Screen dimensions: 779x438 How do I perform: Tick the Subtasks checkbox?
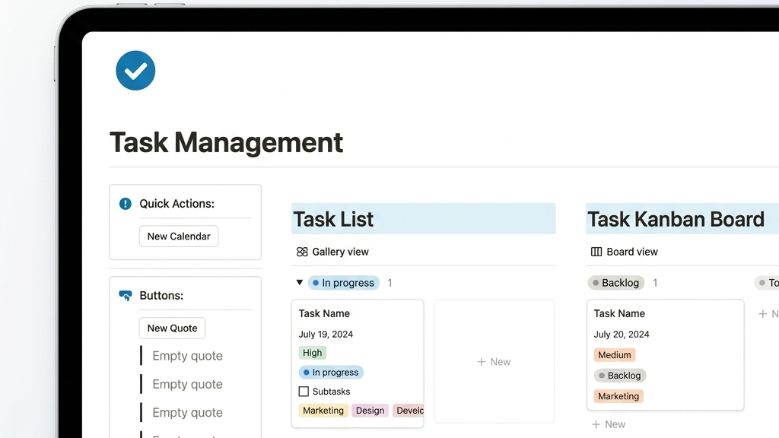pyautogui.click(x=304, y=392)
